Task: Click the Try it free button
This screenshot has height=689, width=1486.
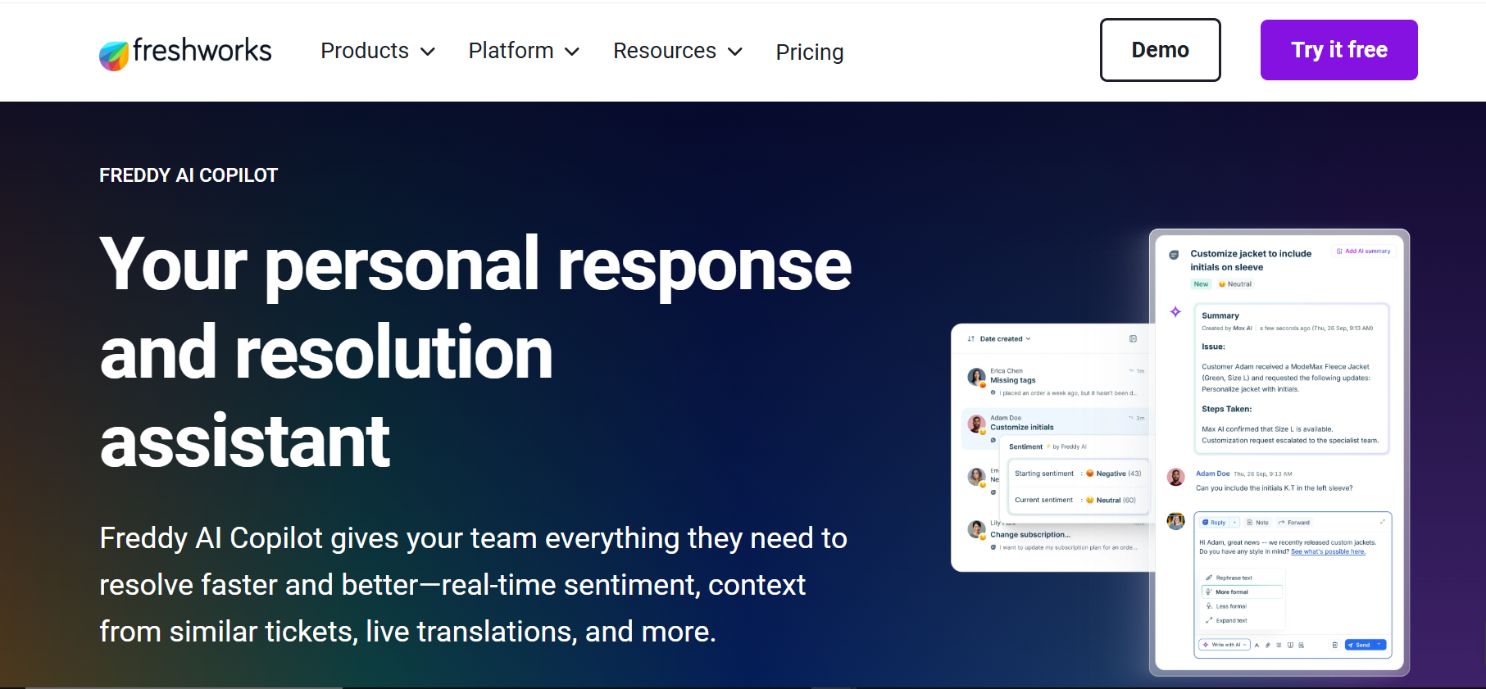Action: click(1338, 50)
